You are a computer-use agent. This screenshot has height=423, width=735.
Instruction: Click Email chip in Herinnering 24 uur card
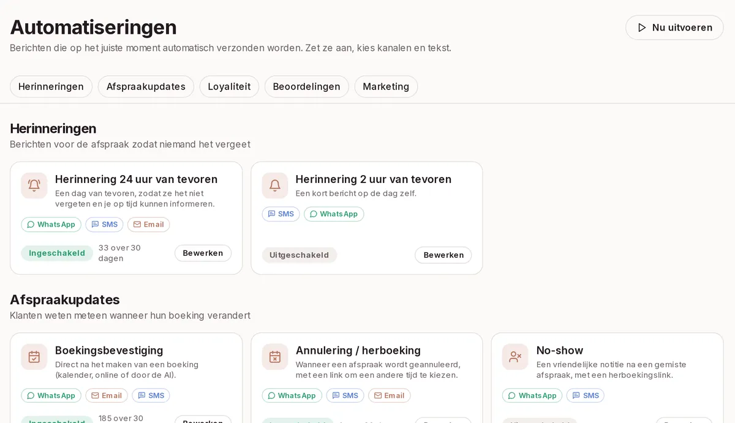tap(148, 225)
